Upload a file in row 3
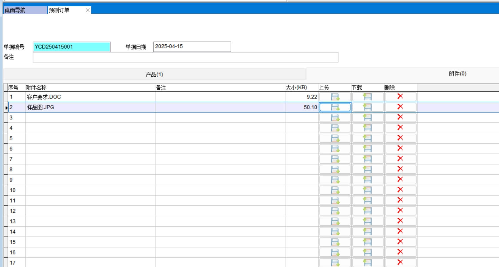The width and height of the screenshot is (499, 267). pyautogui.click(x=335, y=118)
